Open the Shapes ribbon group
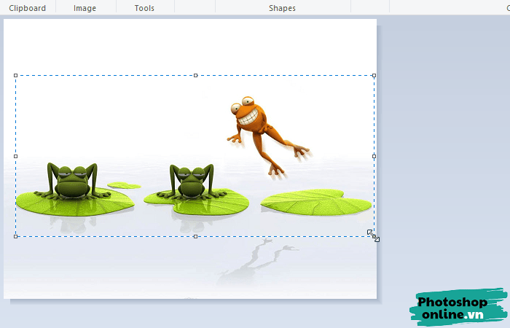Viewport: 510px width, 328px height. point(282,8)
